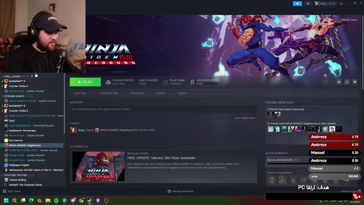
Task: Open the Support tab
Action: coord(182,93)
